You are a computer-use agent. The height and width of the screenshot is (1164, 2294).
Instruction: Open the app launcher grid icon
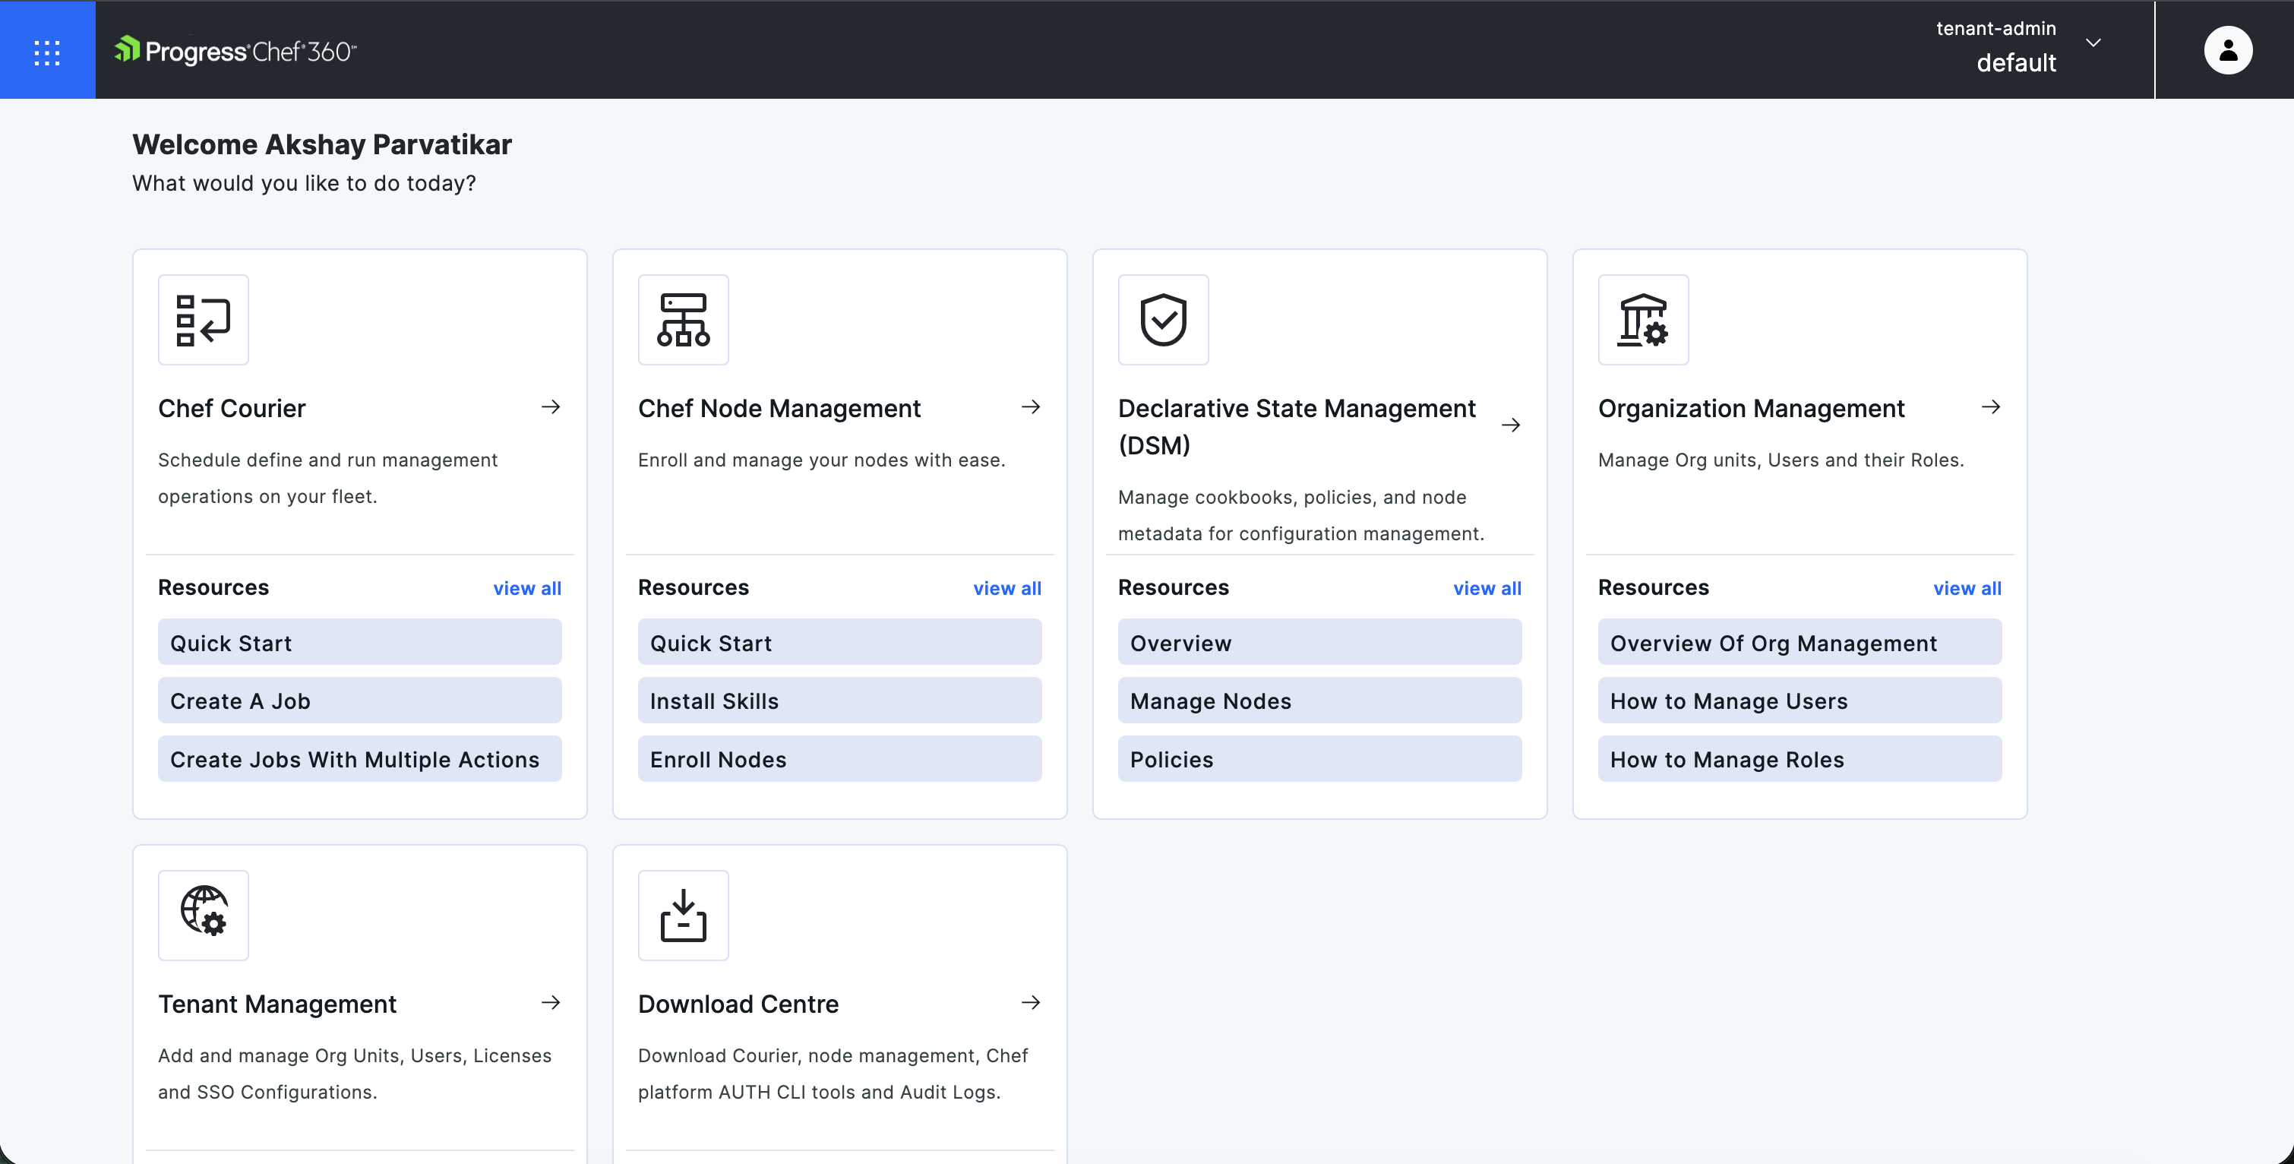pos(47,52)
